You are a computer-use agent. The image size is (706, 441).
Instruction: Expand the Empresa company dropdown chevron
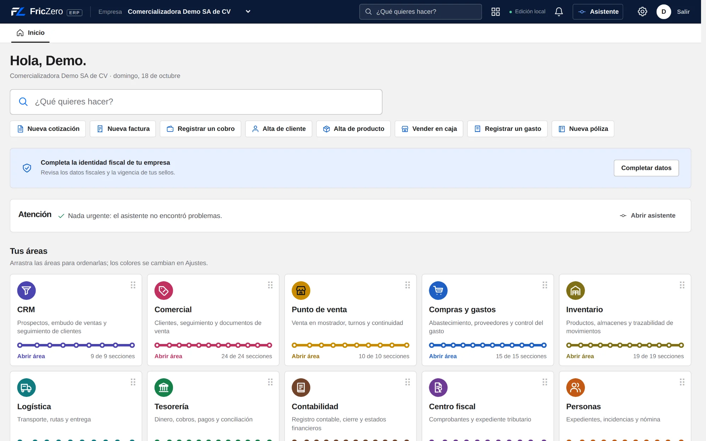click(x=248, y=12)
